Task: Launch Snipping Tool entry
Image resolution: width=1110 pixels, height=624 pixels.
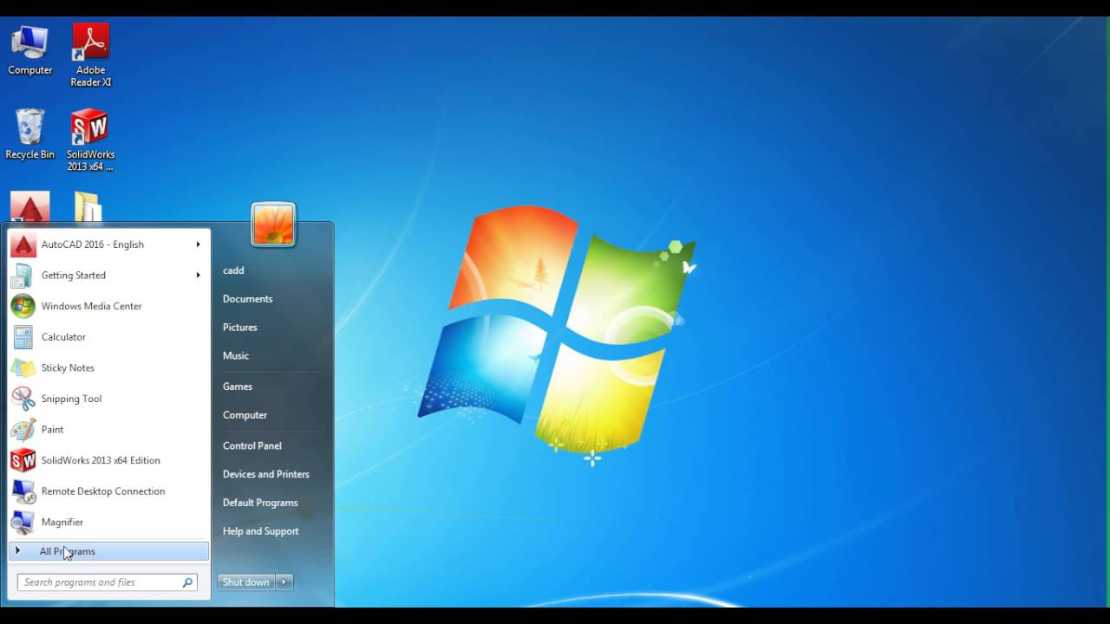Action: [108, 399]
